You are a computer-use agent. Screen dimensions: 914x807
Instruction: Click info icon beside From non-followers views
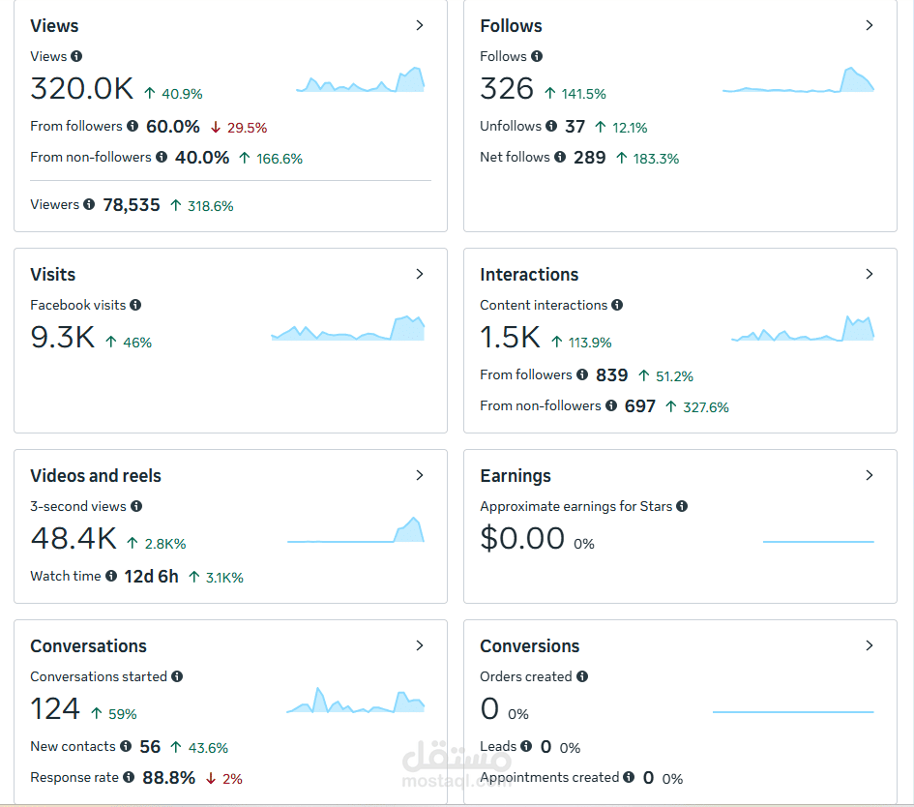coord(162,157)
